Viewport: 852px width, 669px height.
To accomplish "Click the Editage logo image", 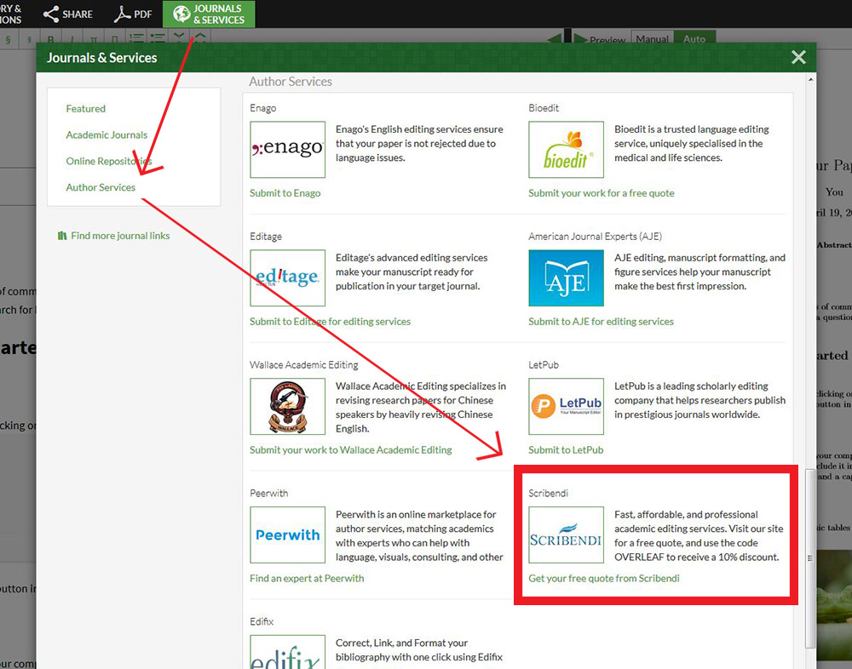I will (x=287, y=277).
